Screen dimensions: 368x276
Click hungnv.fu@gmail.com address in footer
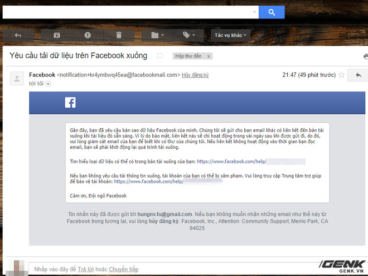[164, 214]
